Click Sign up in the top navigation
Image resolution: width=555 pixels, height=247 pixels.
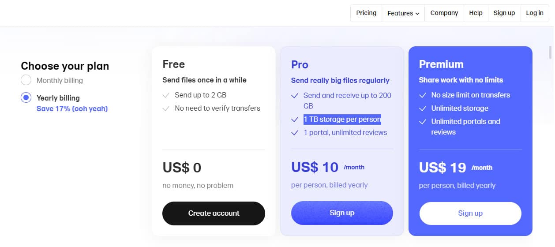pyautogui.click(x=504, y=13)
